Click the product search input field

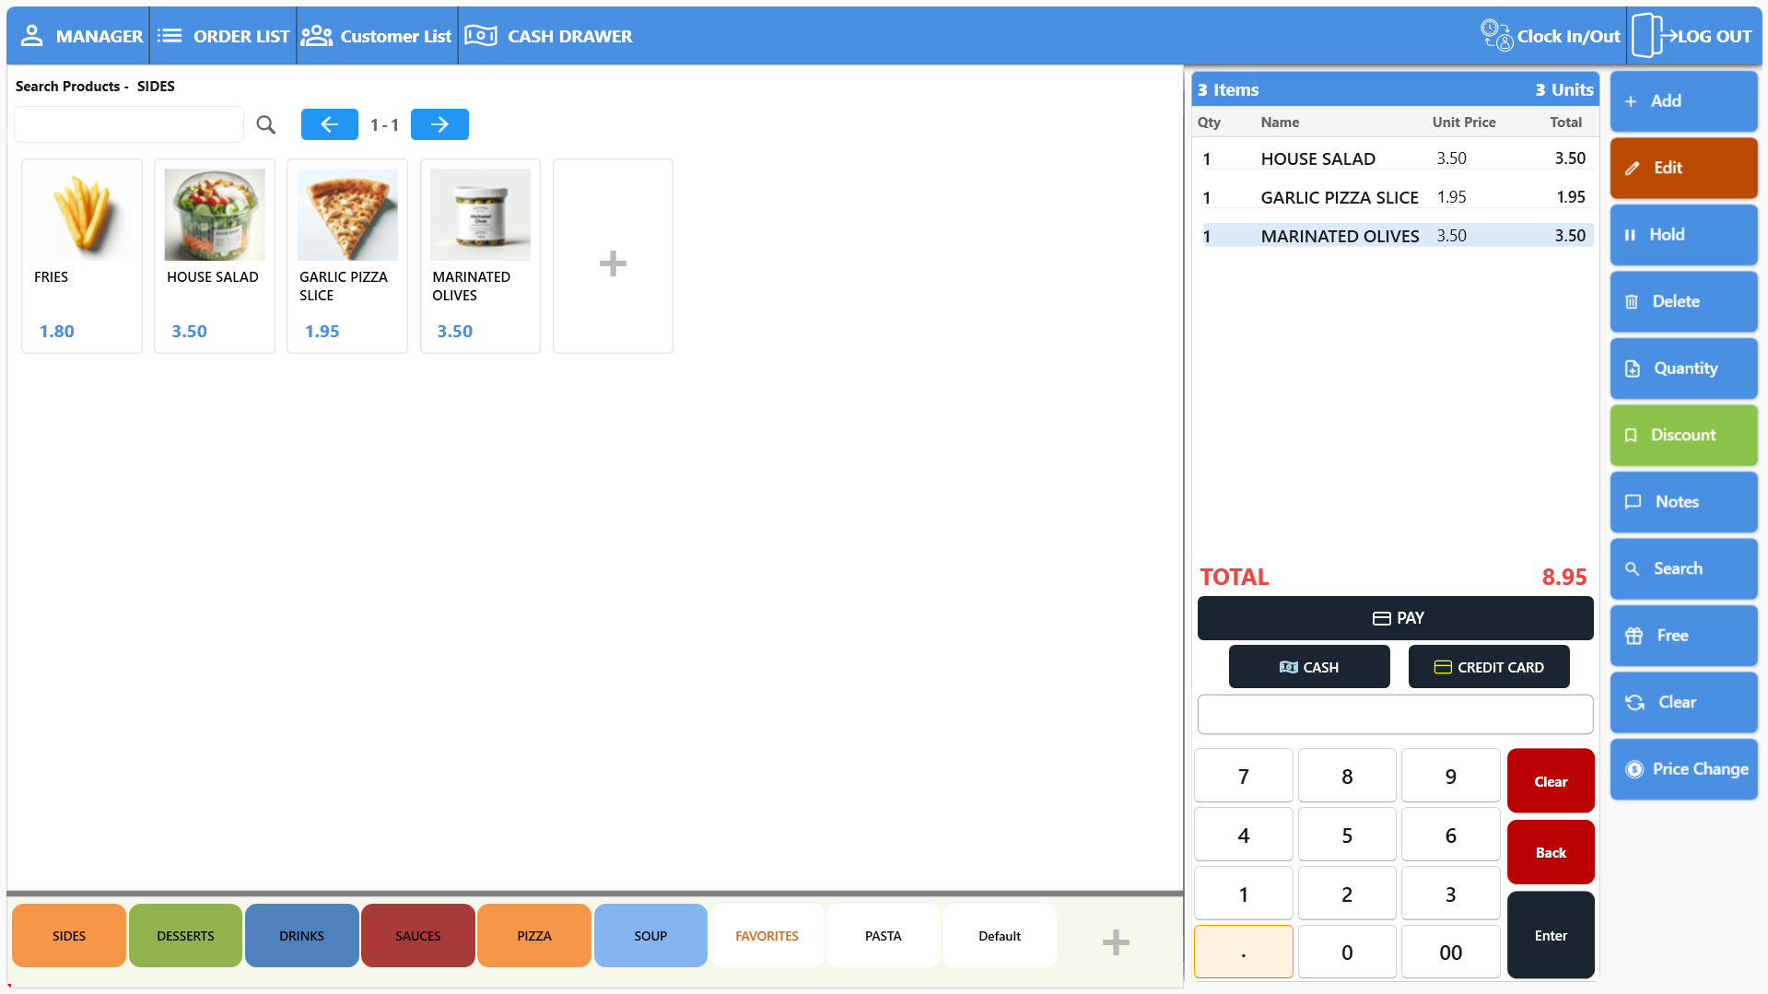click(x=128, y=123)
